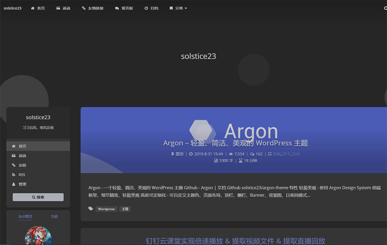Click the clock icon beside 2019-8-31 15:44
The height and width of the screenshot is (245, 387).
(191, 154)
